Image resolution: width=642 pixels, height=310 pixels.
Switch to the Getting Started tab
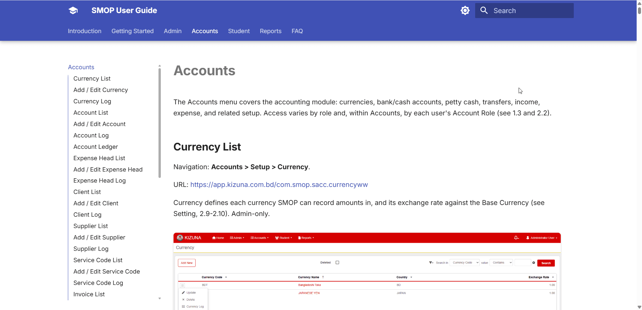(132, 31)
